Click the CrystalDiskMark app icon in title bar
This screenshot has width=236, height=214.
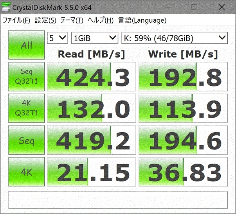[6, 7]
